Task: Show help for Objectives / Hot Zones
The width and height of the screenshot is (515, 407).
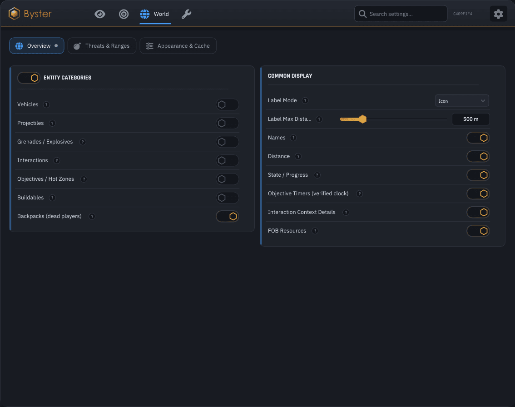Action: point(84,179)
